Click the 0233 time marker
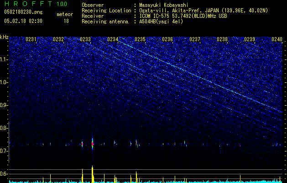This screenshot has height=183, width=287. (x=85, y=39)
